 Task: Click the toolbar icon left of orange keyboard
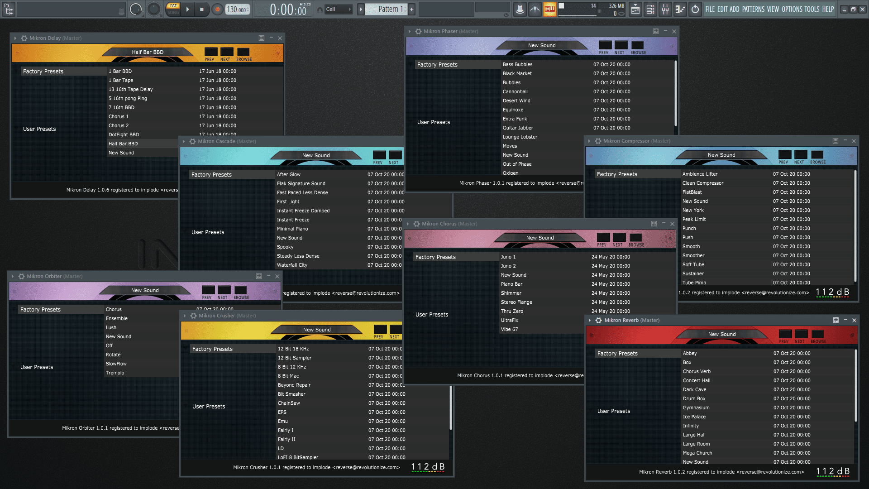tap(535, 9)
